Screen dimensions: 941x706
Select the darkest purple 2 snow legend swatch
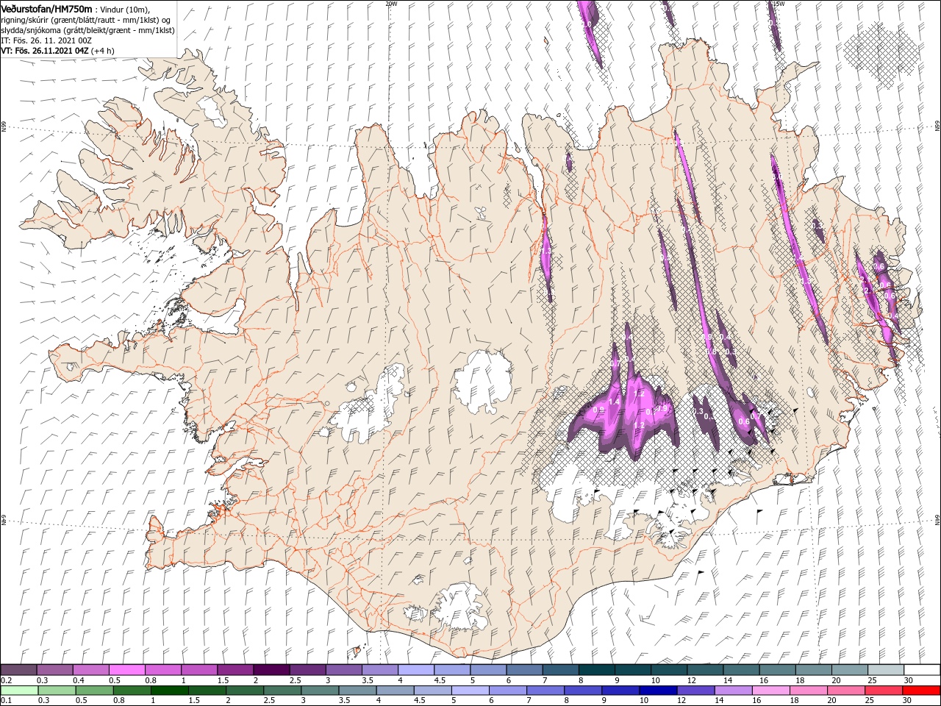pyautogui.click(x=271, y=670)
